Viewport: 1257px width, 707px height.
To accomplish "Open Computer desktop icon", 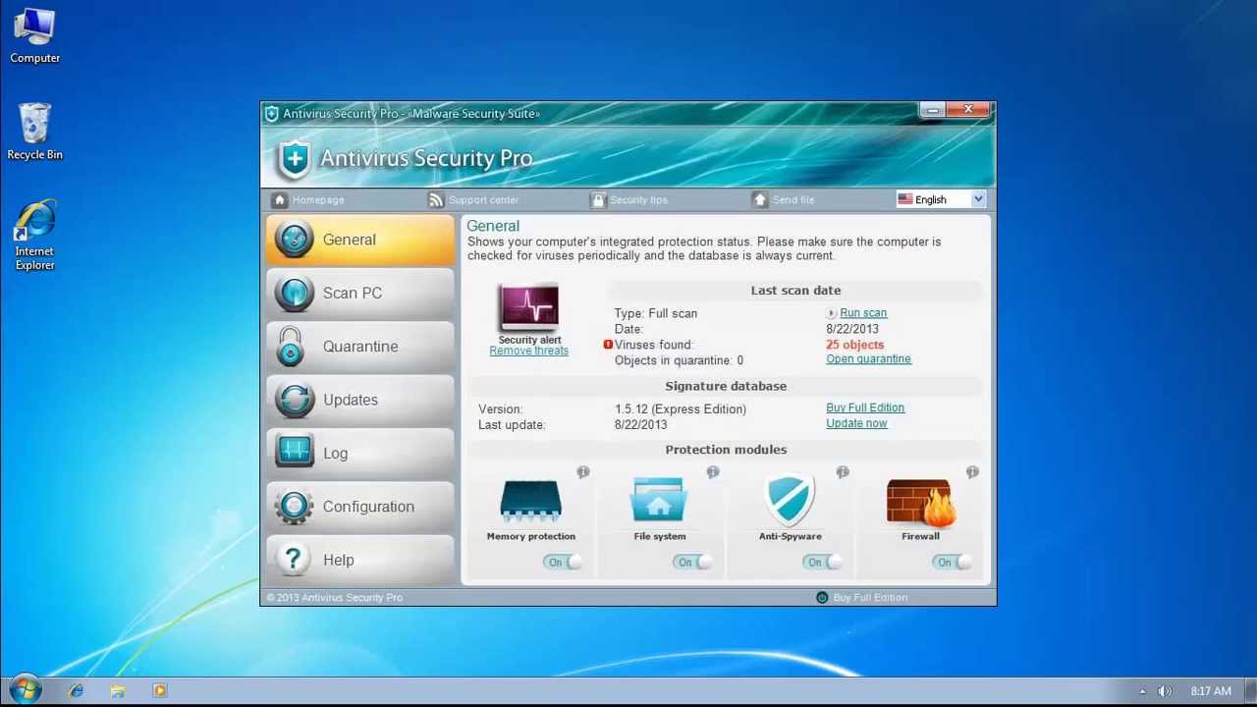I will (x=34, y=36).
